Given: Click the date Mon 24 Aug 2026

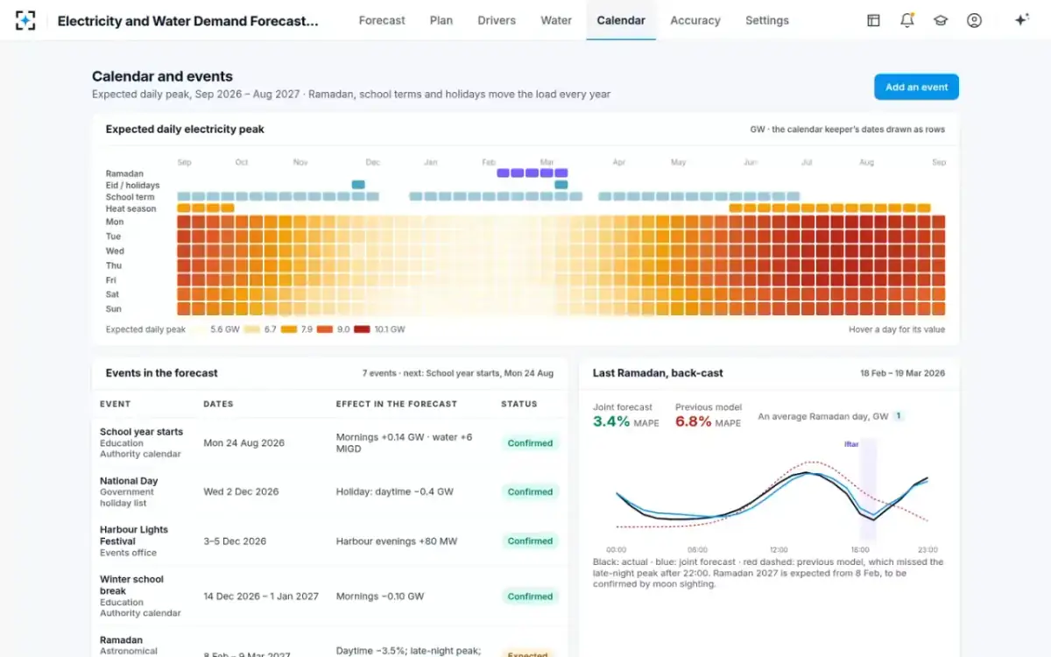Looking at the screenshot, I should pos(244,443).
